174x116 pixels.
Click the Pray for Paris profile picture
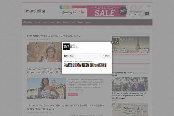66,47
